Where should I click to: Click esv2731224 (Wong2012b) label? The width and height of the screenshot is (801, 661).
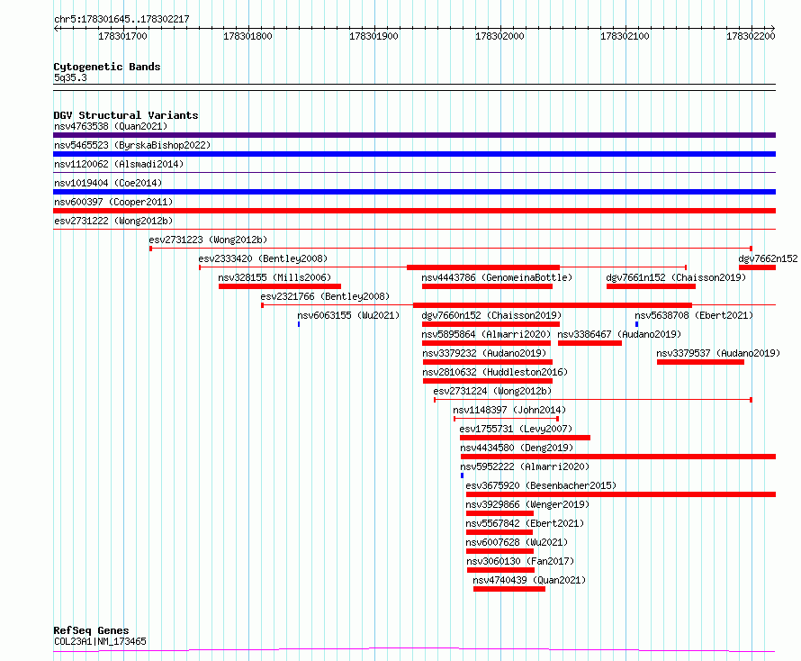point(492,391)
